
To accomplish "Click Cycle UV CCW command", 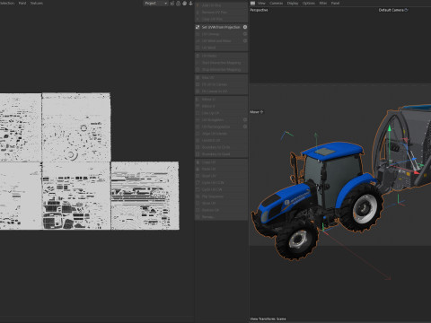I will 221,182.
